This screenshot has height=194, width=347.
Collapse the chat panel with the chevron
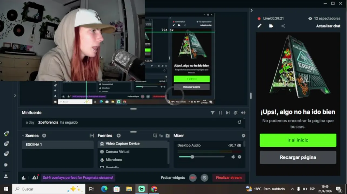pos(252,10)
